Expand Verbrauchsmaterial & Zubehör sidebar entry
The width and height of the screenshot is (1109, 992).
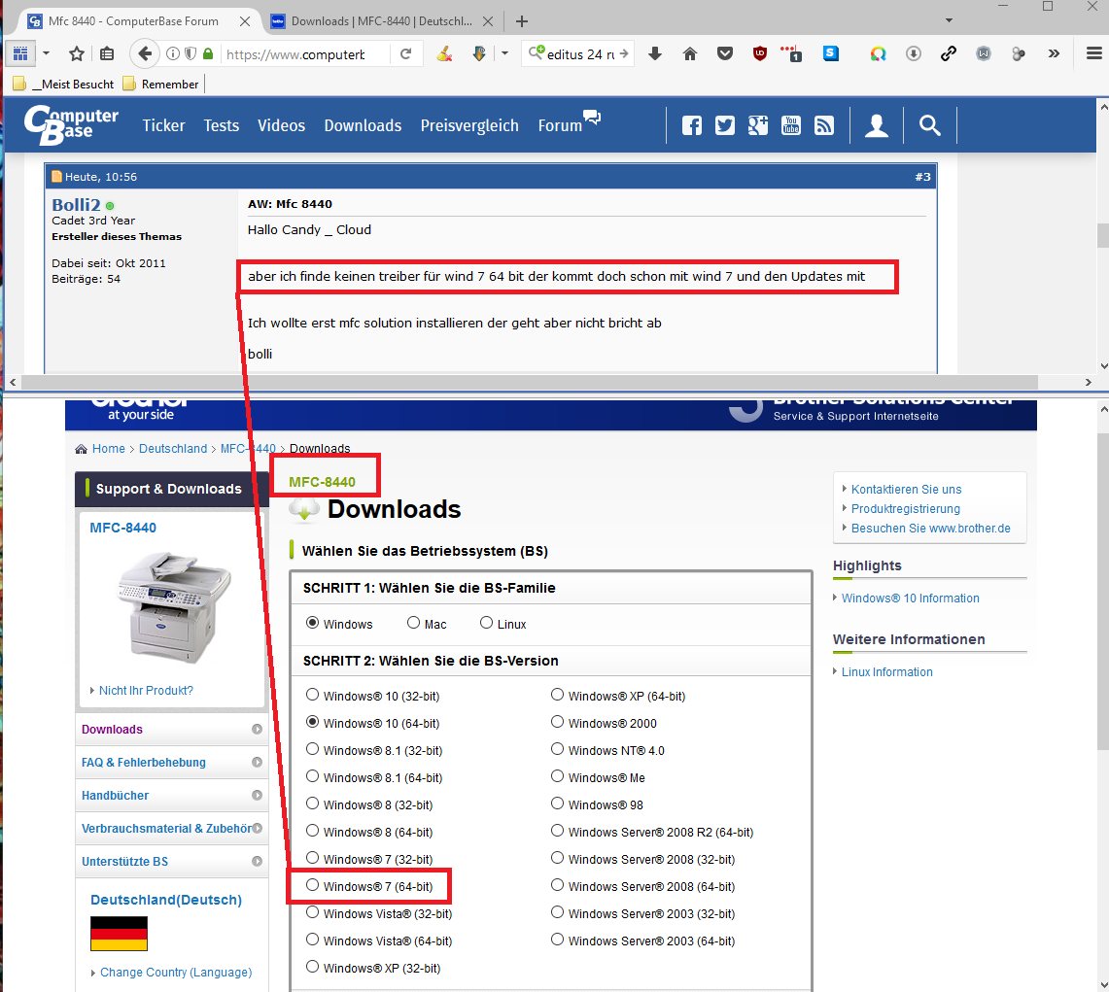click(257, 828)
